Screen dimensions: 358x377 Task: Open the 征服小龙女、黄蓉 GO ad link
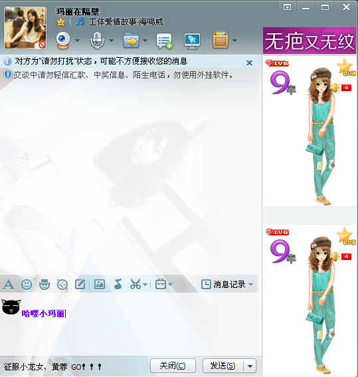[52, 367]
